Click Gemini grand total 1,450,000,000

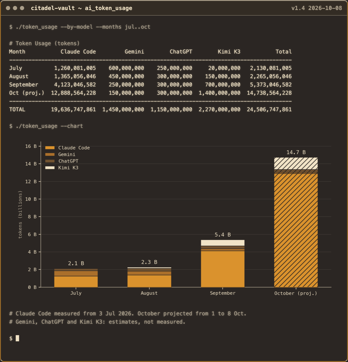[x=123, y=109]
